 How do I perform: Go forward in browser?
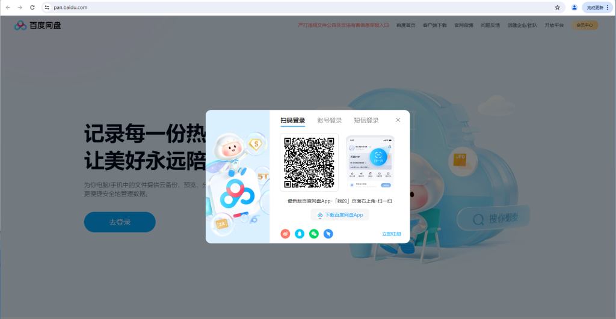(20, 7)
